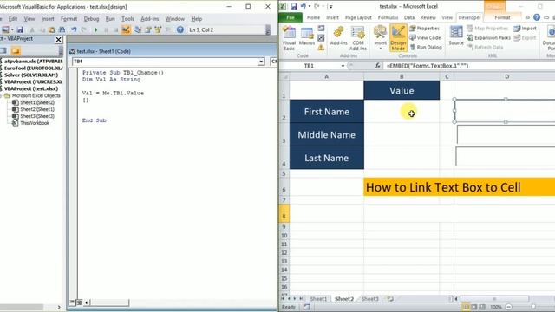Switch to the Home ribbon tab
Screen dimensions: 555x312
[x=313, y=17]
